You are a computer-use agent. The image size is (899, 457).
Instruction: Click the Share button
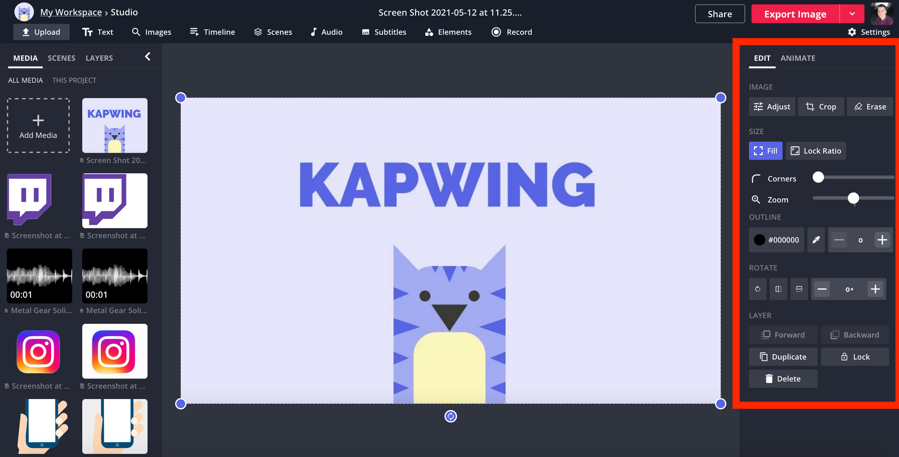[720, 14]
